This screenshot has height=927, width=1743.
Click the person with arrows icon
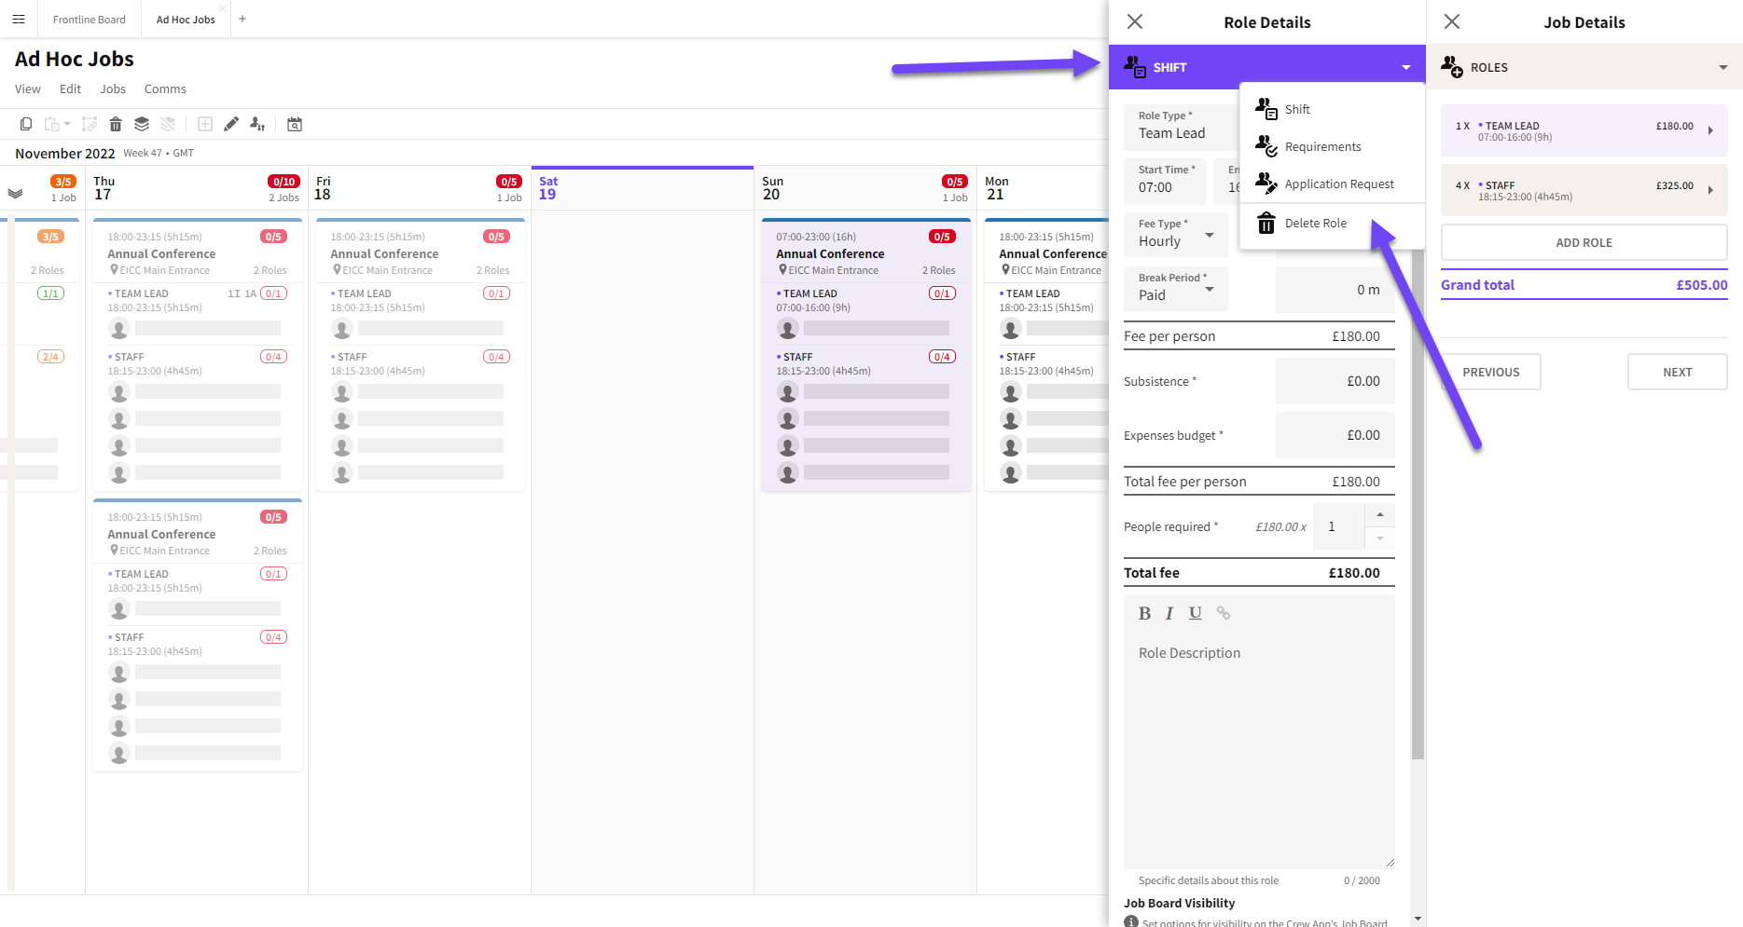pyautogui.click(x=257, y=124)
